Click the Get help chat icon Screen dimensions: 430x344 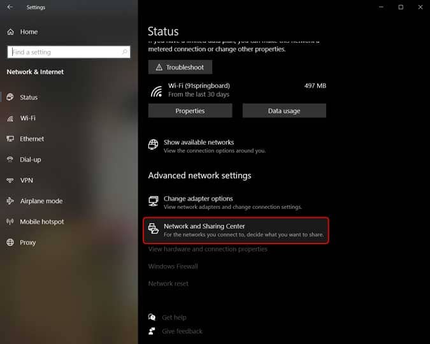click(x=152, y=317)
